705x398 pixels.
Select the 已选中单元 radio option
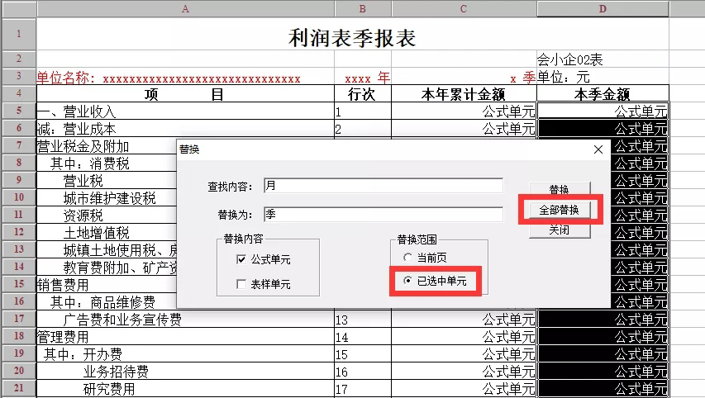pyautogui.click(x=409, y=281)
